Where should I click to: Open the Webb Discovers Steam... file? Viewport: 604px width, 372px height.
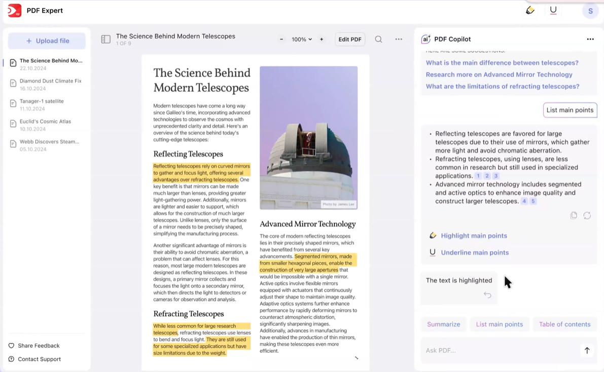point(47,145)
